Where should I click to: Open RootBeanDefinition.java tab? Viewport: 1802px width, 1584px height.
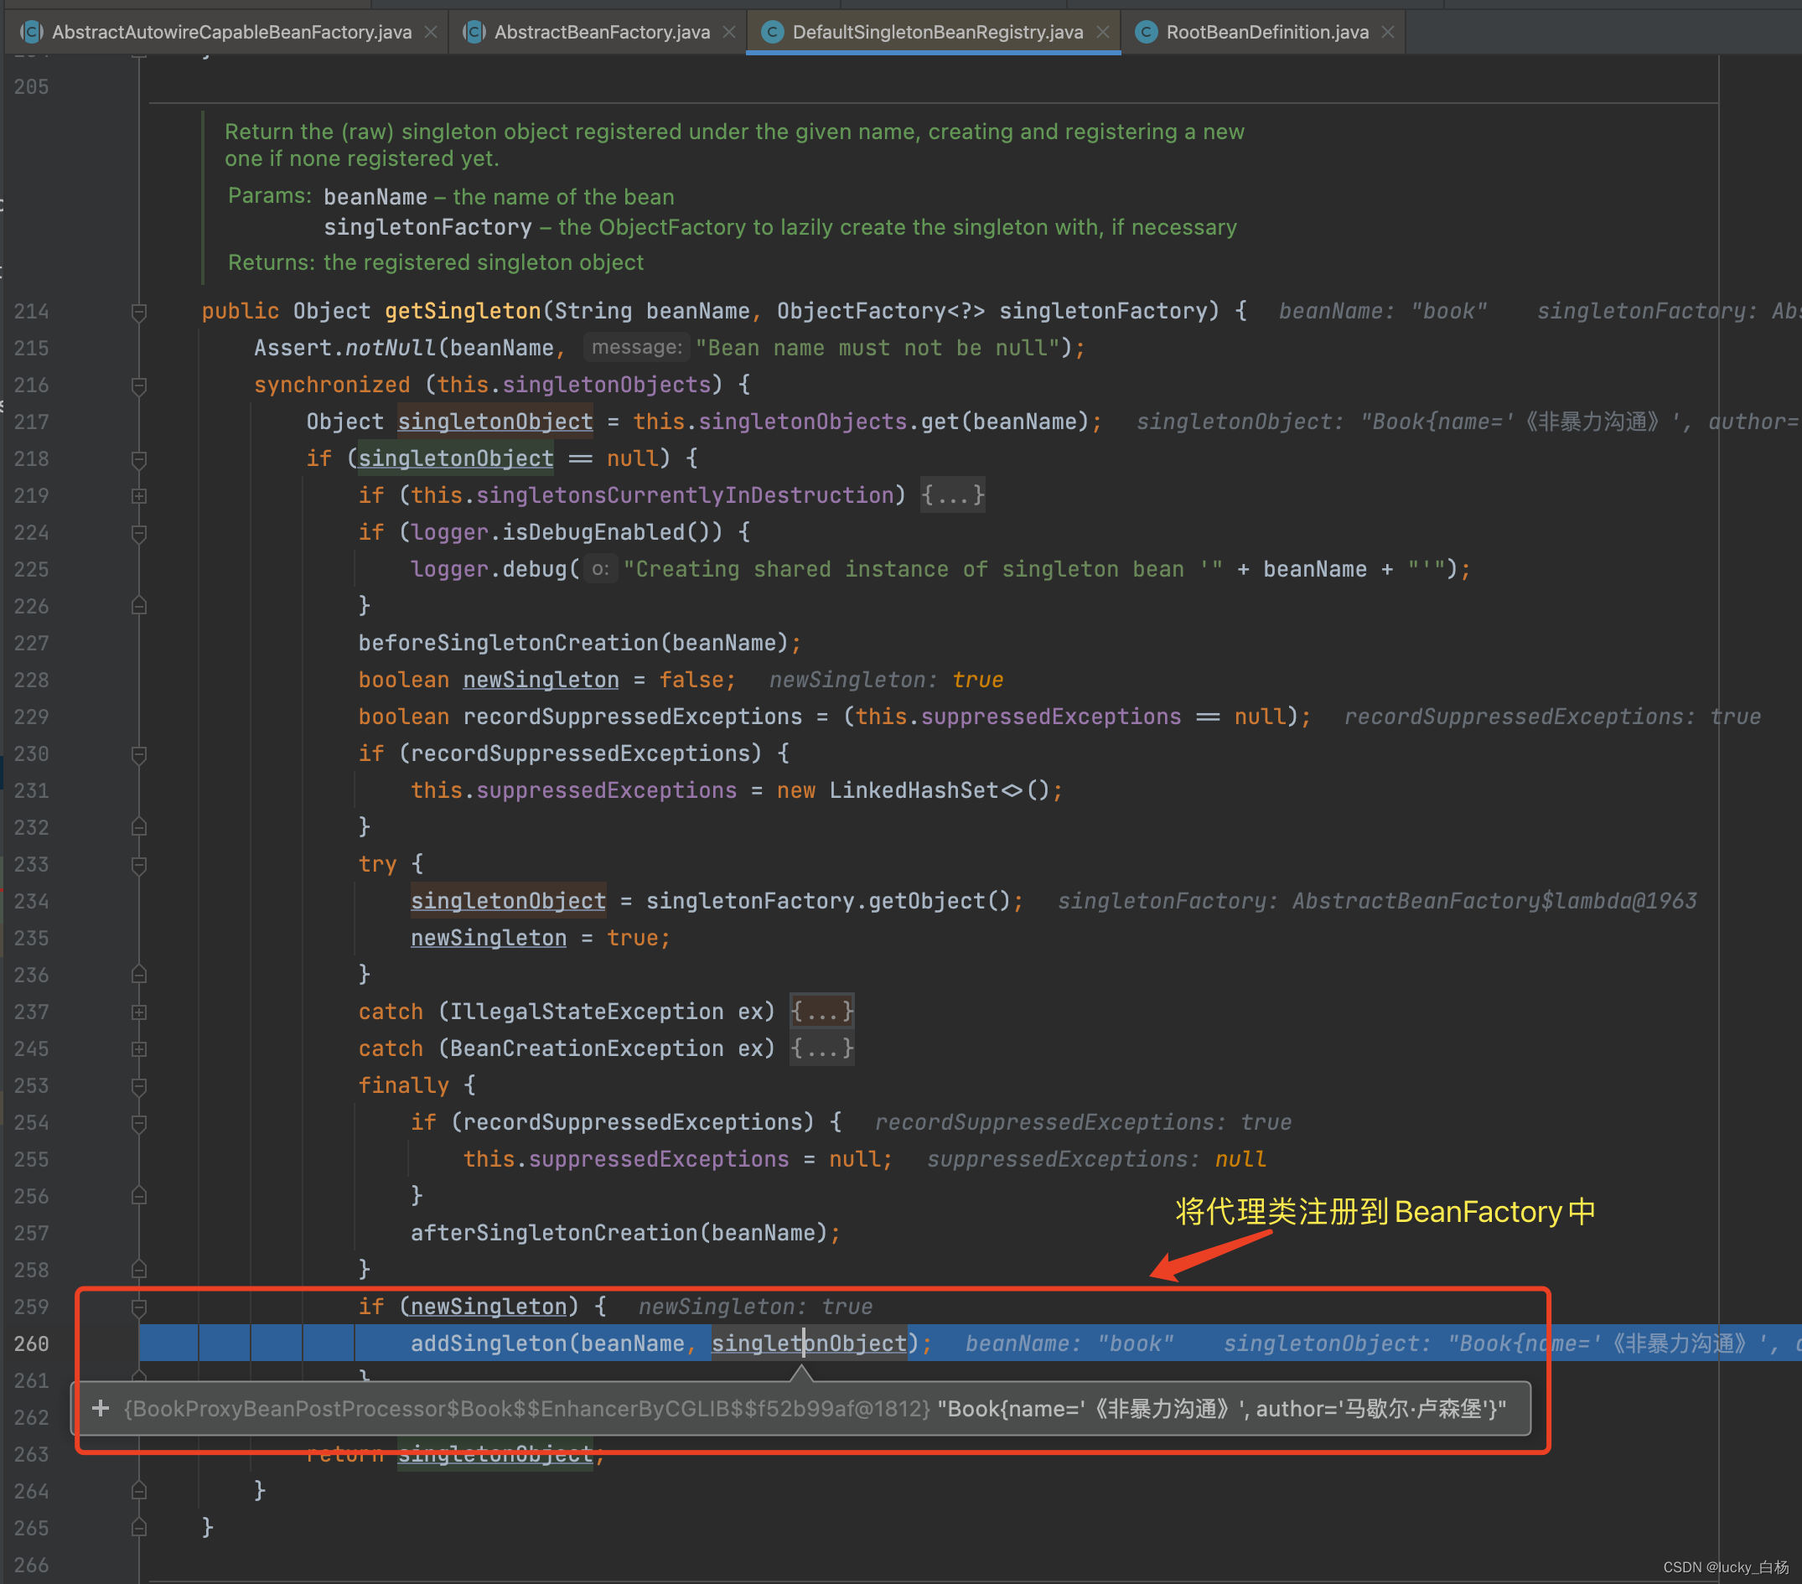pos(1267,32)
